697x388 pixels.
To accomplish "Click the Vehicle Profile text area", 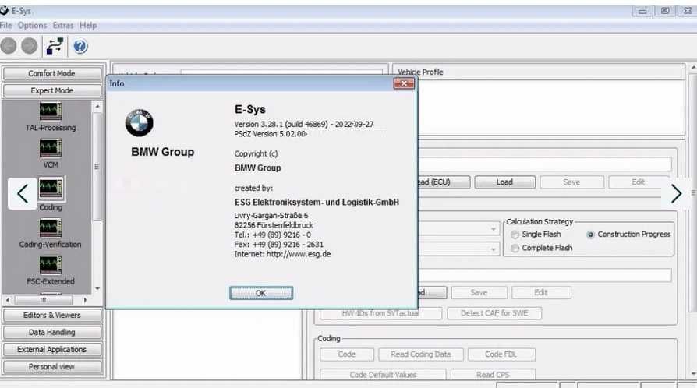I will click(x=551, y=108).
